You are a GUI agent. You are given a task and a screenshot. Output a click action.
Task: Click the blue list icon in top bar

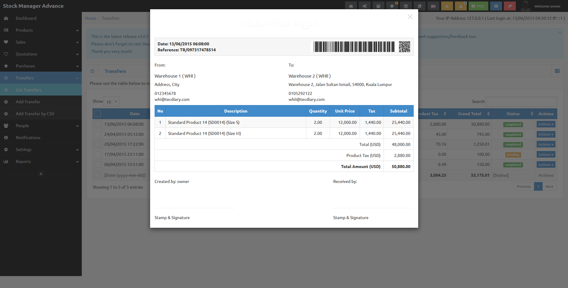(x=496, y=6)
